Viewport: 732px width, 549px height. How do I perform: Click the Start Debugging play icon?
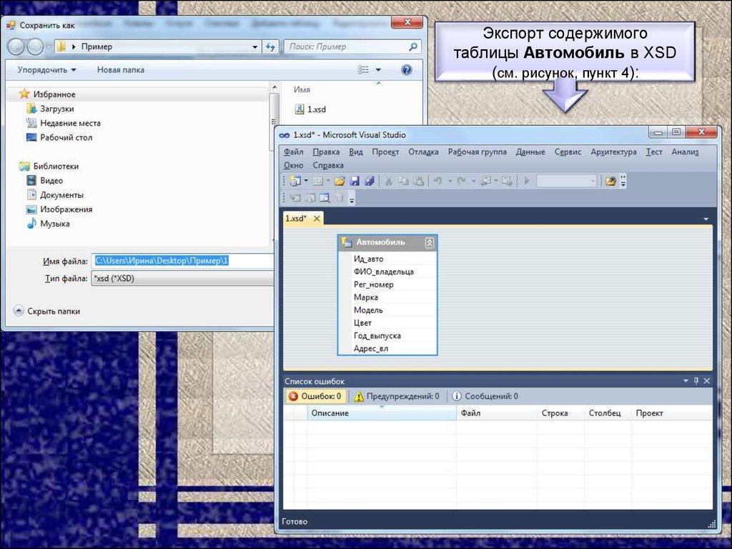(x=527, y=182)
